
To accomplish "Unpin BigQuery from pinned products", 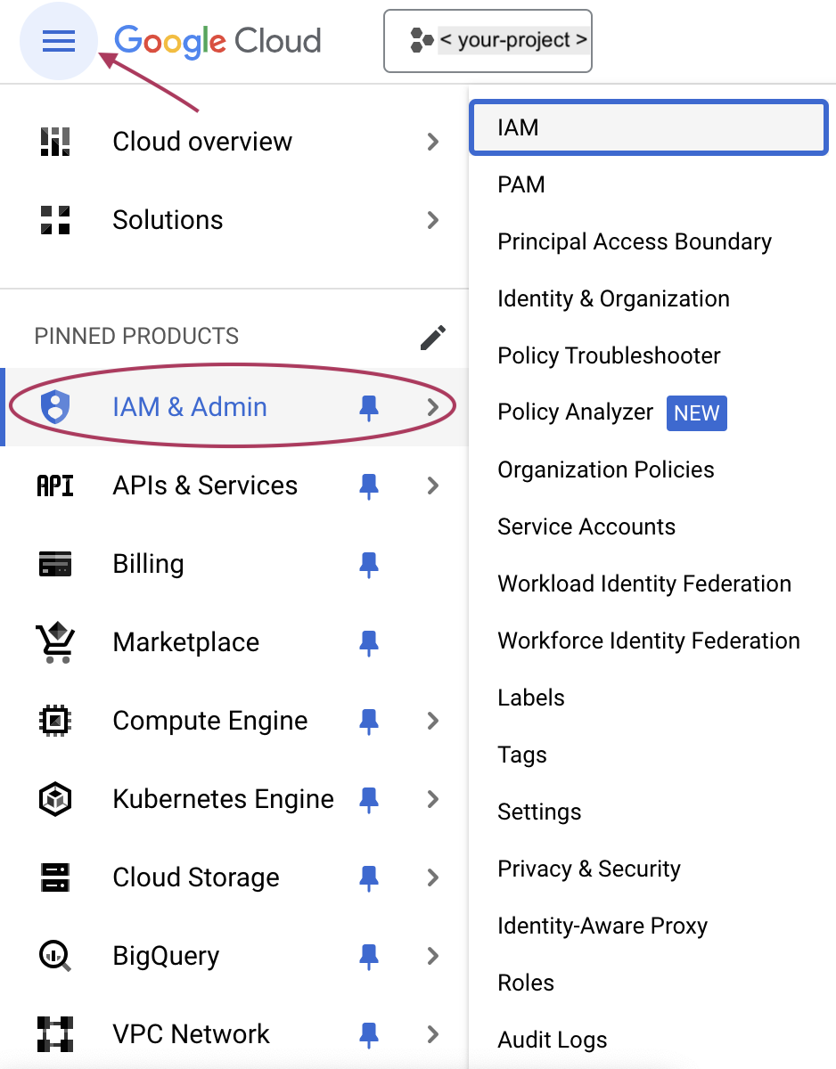I will coord(368,957).
